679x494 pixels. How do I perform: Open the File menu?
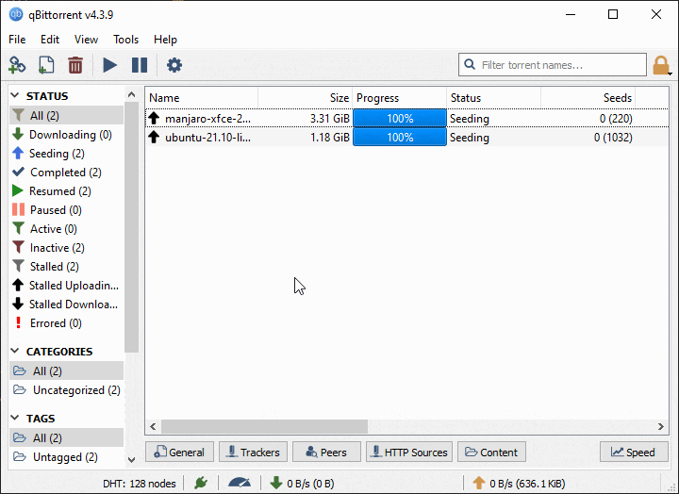(17, 40)
